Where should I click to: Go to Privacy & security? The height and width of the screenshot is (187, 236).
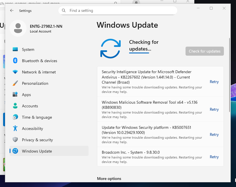click(49, 140)
